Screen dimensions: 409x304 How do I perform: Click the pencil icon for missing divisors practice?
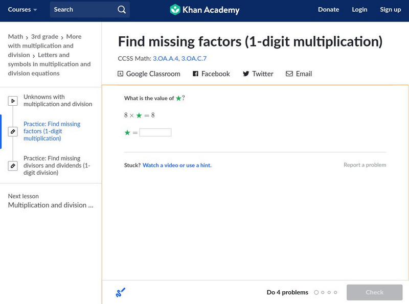pyautogui.click(x=13, y=166)
